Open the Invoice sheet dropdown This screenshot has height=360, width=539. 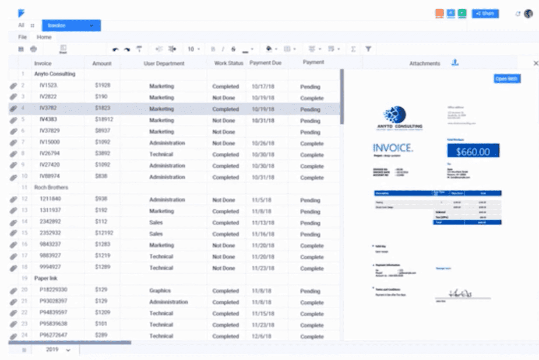coord(71,25)
